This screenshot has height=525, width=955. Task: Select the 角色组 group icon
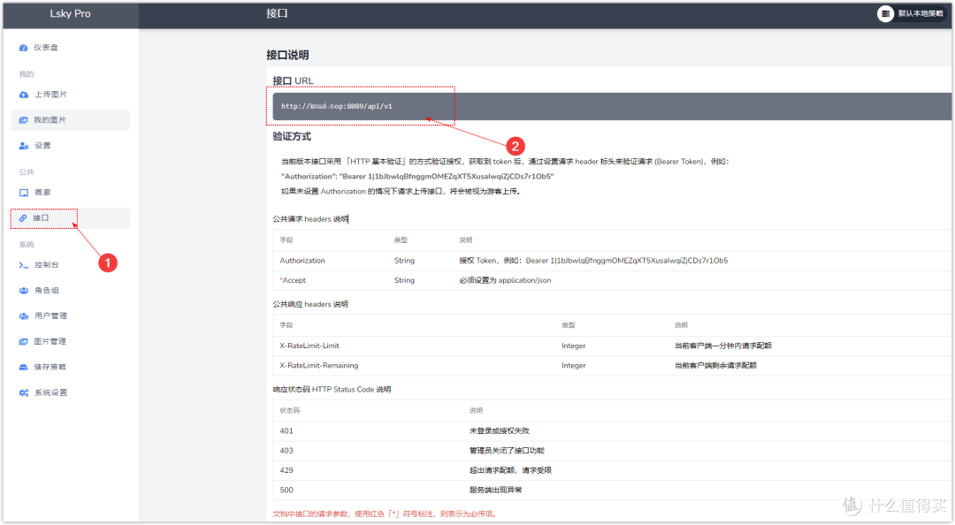pos(24,291)
